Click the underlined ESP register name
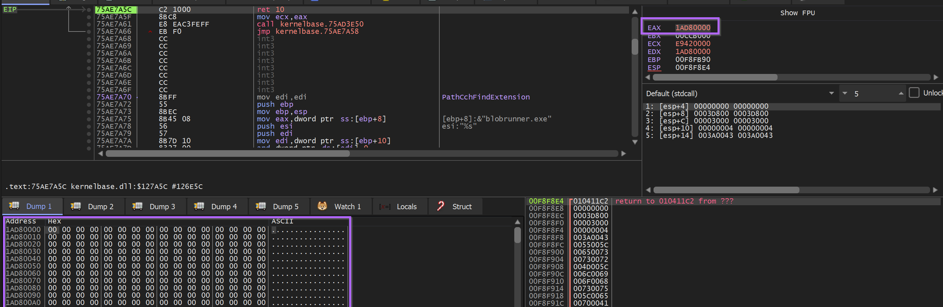 point(654,68)
